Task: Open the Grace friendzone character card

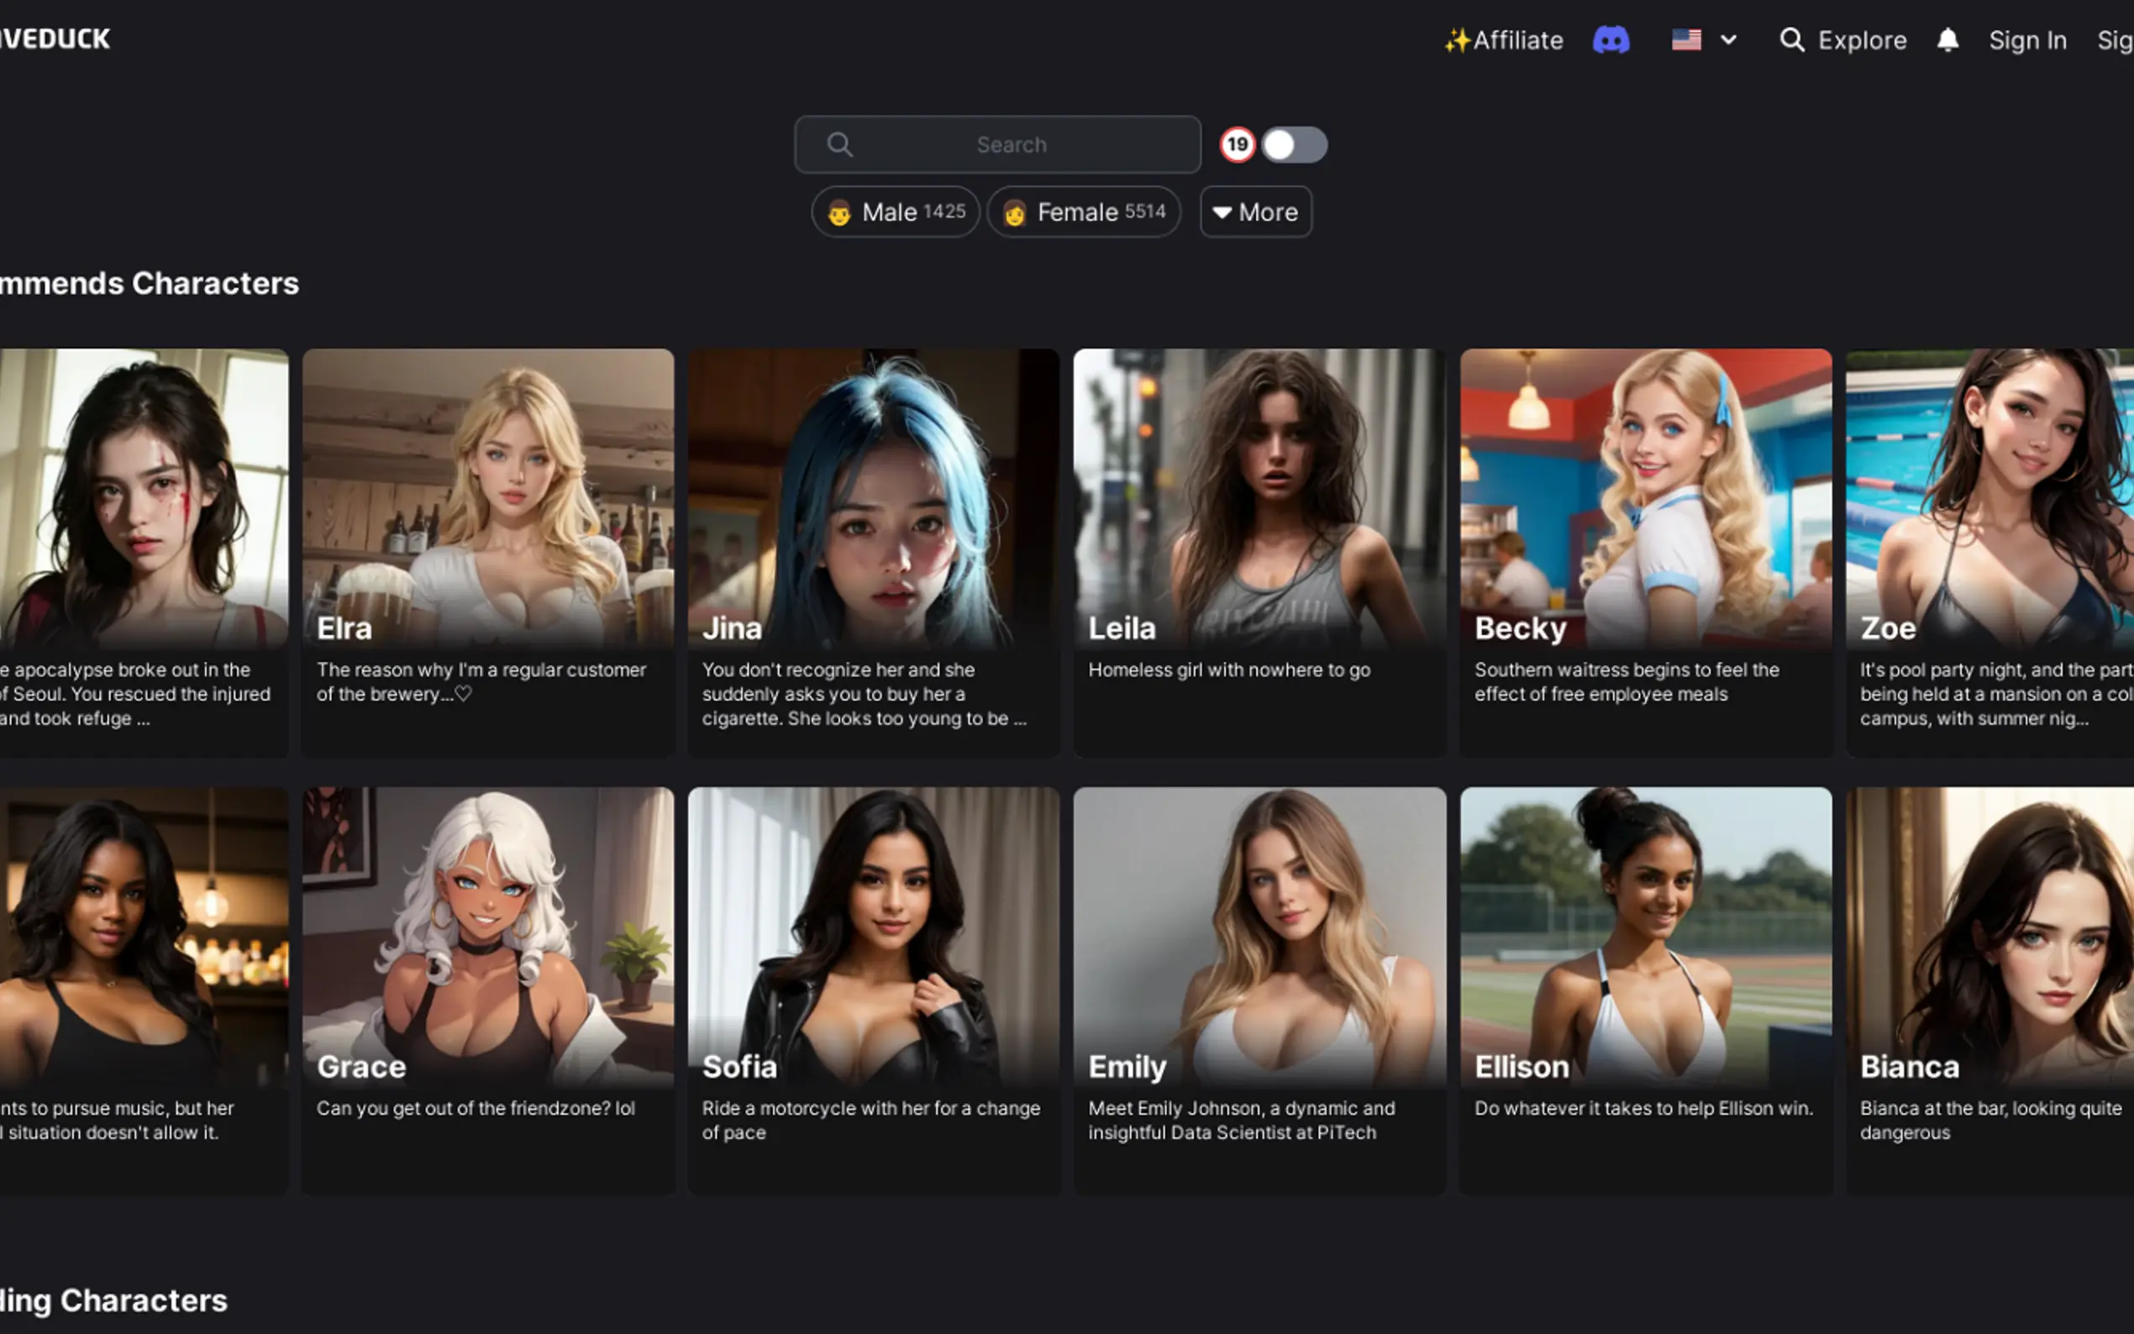Action: pos(488,990)
